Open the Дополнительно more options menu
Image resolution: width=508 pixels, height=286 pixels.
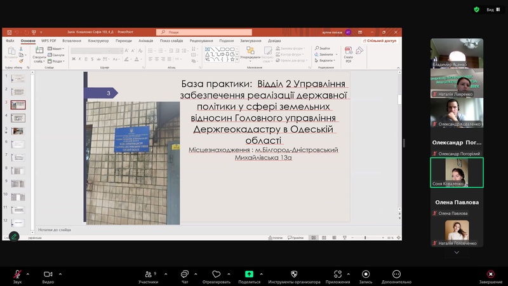(x=396, y=274)
